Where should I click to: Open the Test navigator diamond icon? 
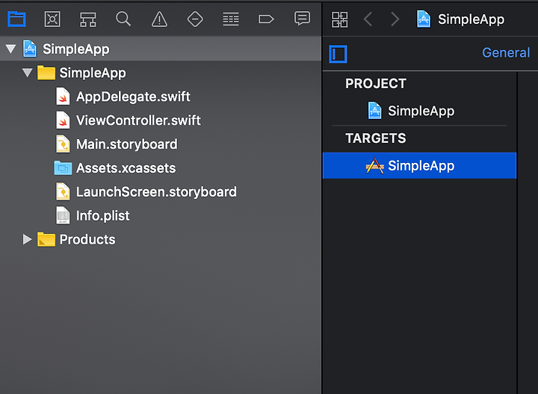click(x=195, y=19)
